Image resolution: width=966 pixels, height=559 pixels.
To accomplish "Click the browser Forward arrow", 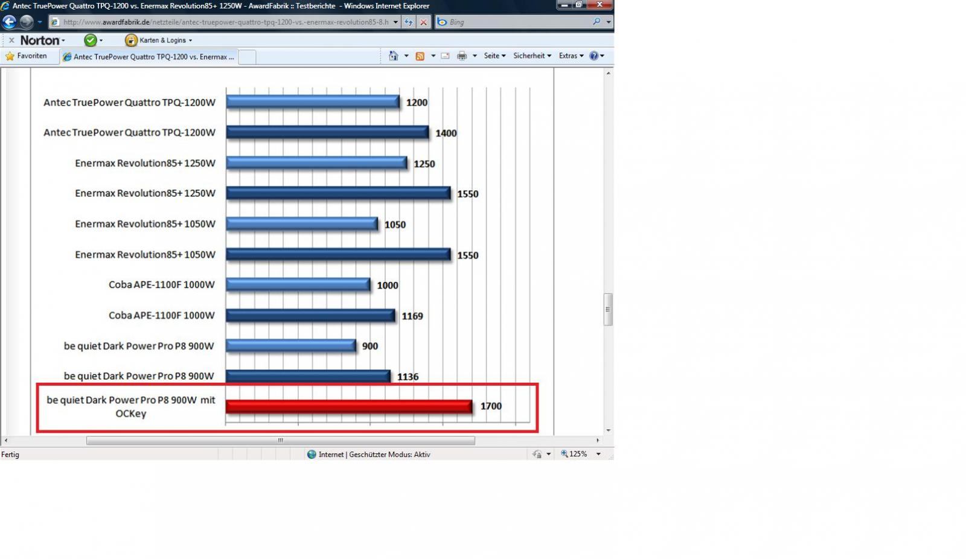I will 27,22.
